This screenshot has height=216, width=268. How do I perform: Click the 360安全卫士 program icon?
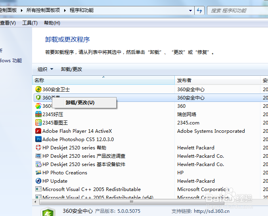[x=38, y=89]
